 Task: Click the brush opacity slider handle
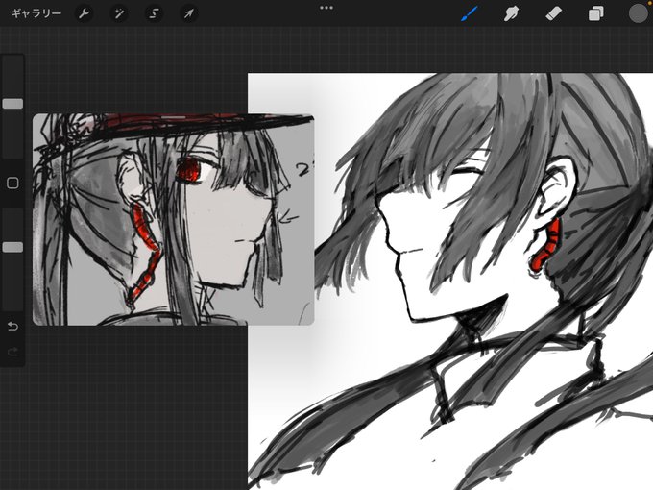[x=12, y=247]
